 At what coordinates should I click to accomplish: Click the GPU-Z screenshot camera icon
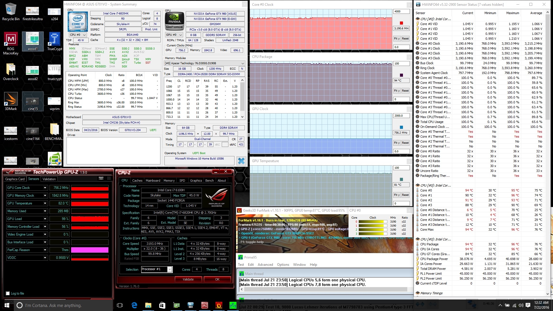[101, 179]
